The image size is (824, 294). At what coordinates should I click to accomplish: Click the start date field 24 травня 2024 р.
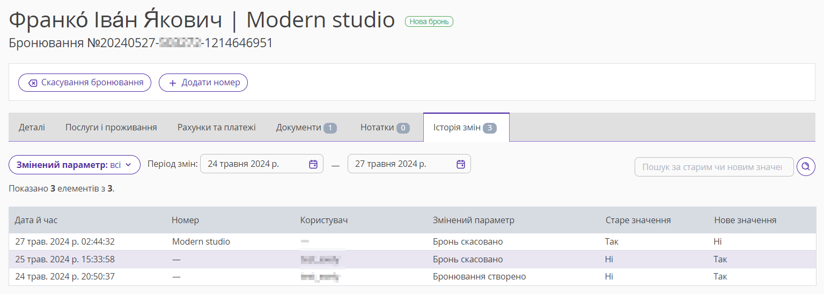(x=262, y=164)
